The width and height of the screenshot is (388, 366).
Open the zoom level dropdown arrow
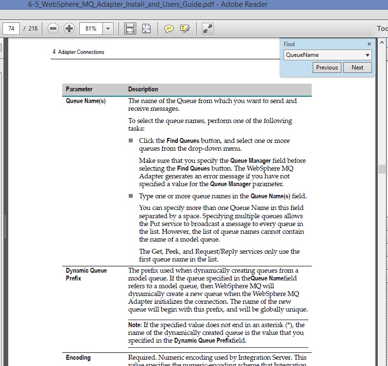pos(108,29)
